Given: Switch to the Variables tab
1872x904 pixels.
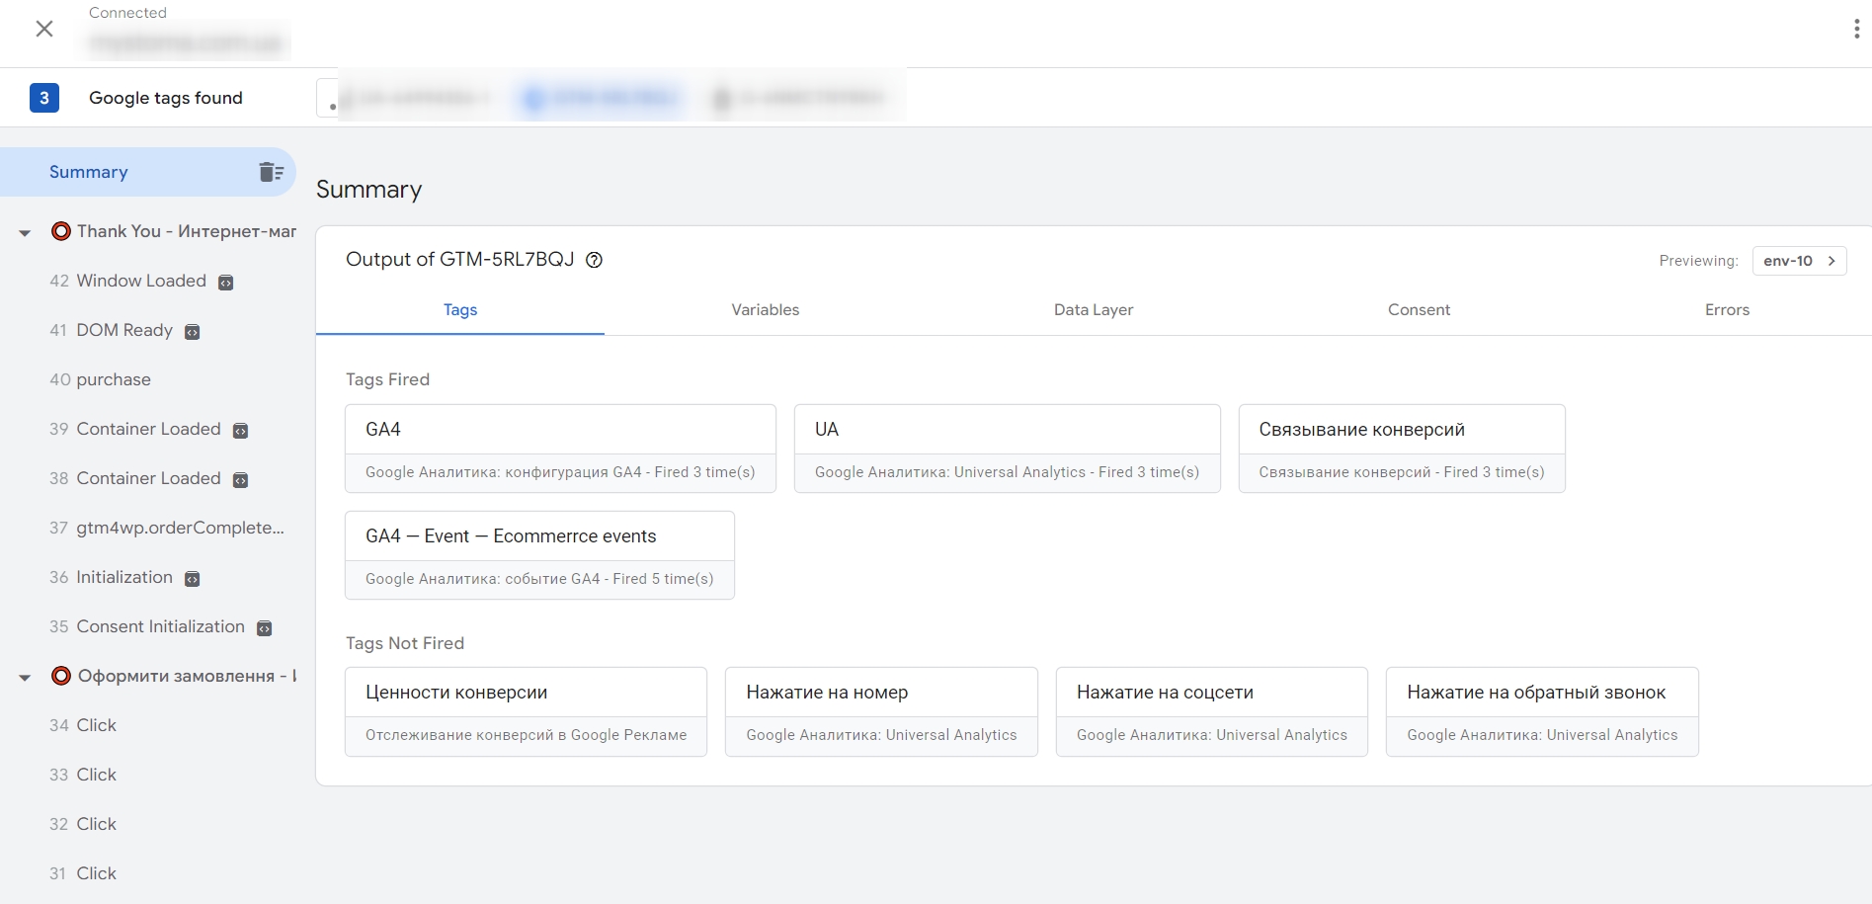Looking at the screenshot, I should pyautogui.click(x=765, y=310).
